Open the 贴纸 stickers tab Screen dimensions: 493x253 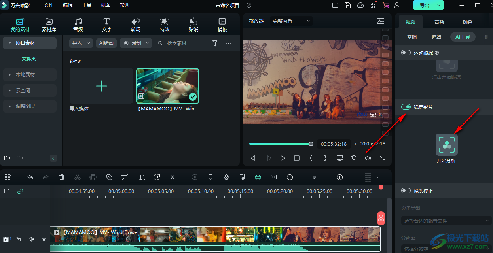pos(193,25)
